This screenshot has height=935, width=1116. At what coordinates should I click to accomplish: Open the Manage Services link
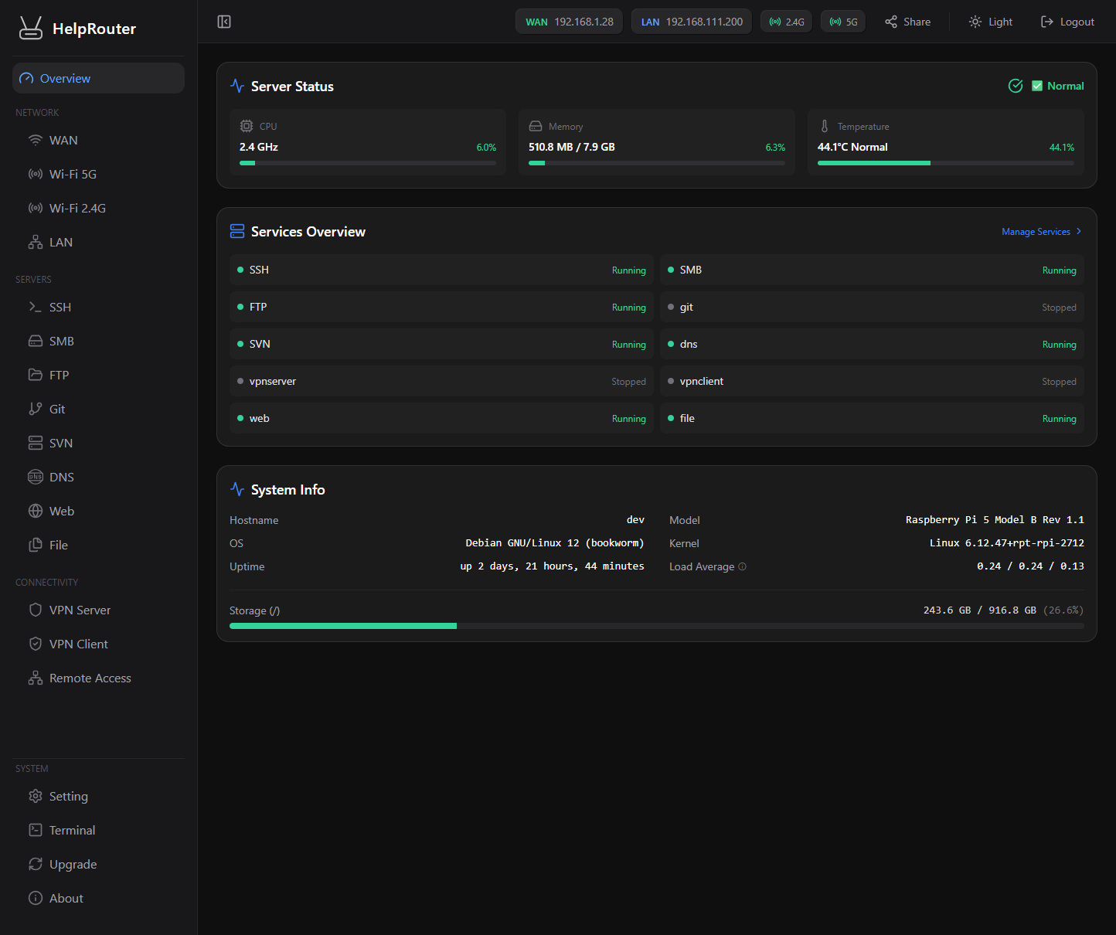click(x=1035, y=231)
